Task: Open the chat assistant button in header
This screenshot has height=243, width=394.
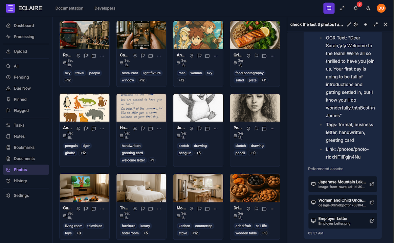Action: (x=329, y=8)
